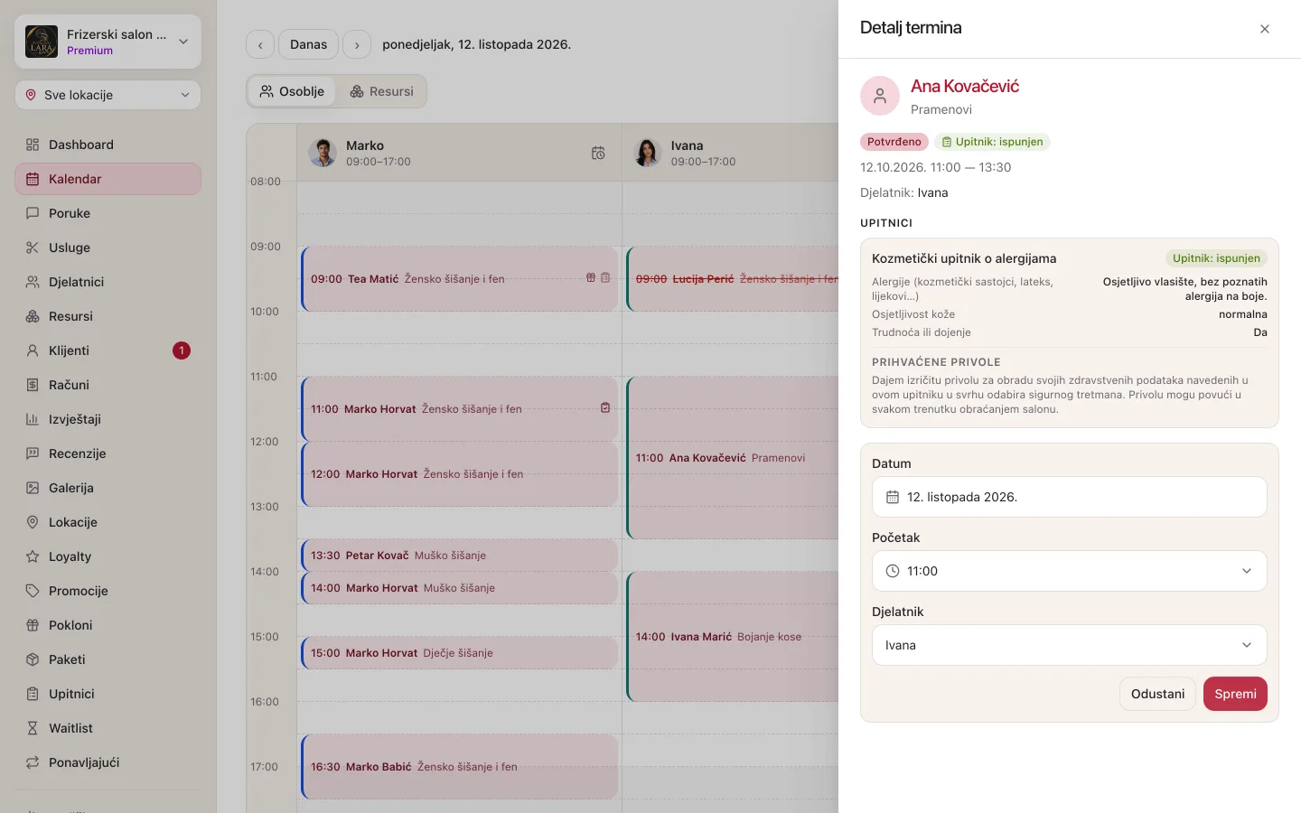The width and height of the screenshot is (1301, 813).
Task: Click Ivana's profile photo in the calendar header
Action: [647, 153]
